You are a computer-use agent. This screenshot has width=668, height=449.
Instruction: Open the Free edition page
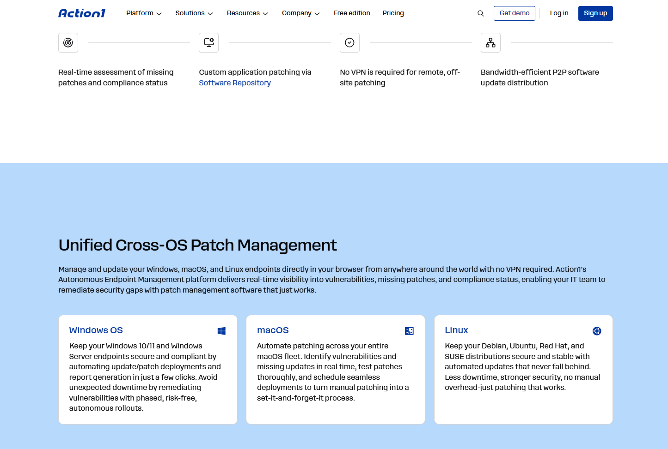point(352,13)
